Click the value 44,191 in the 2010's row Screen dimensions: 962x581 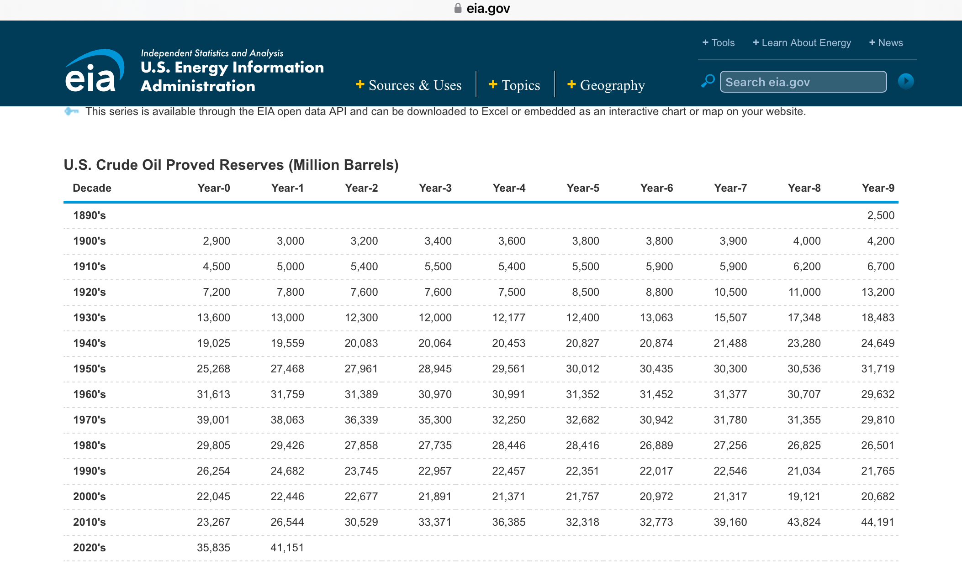[x=878, y=522]
